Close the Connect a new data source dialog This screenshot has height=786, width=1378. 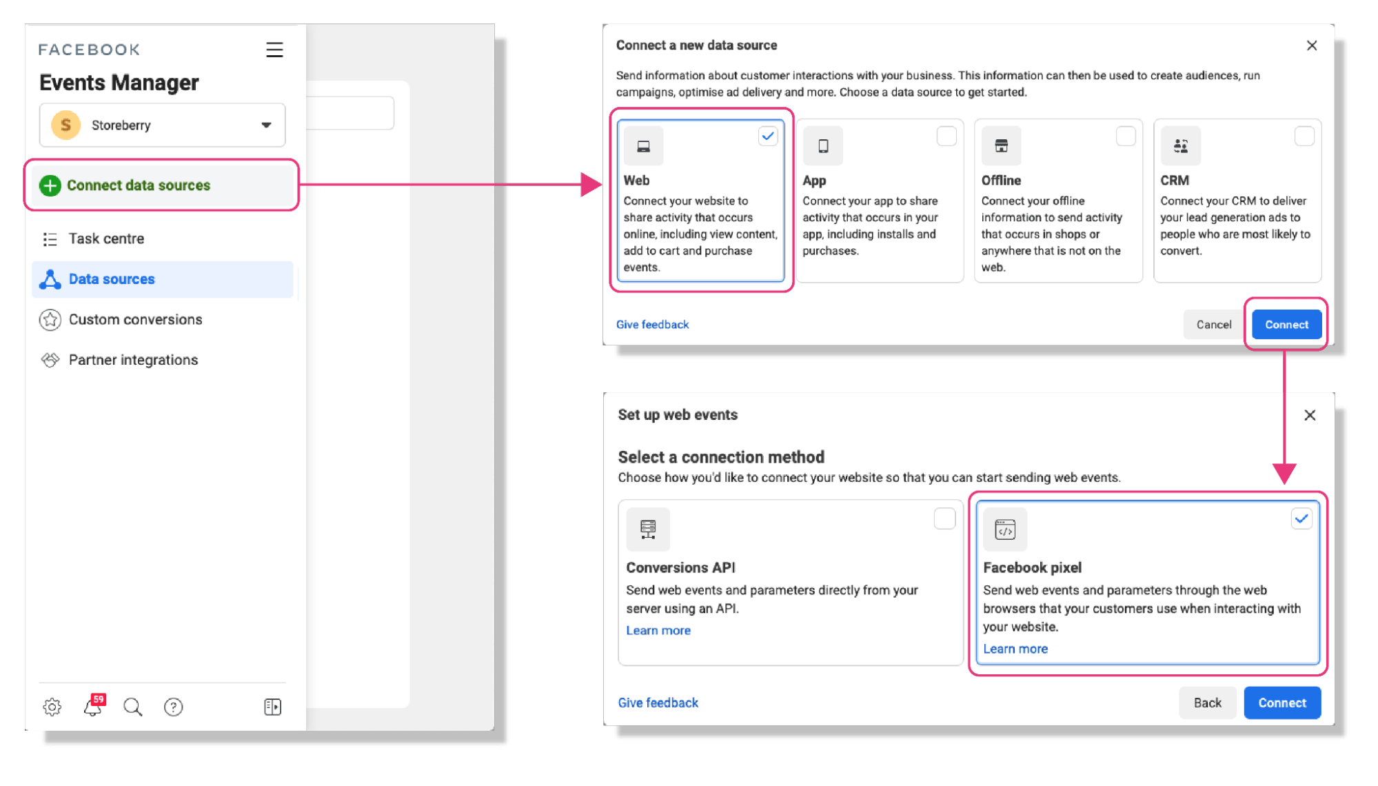point(1311,46)
